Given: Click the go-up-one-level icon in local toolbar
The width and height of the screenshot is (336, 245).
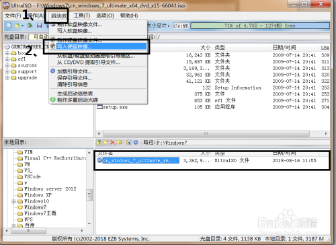Looking at the screenshot, I should tap(99, 142).
